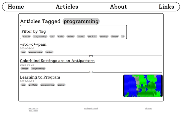Filter by the gaming tag
This screenshot has width=182, height=136.
pyautogui.click(x=104, y=36)
